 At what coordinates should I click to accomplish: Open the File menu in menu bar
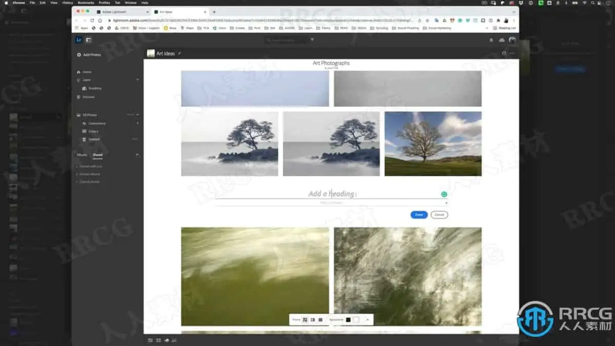[x=32, y=3]
